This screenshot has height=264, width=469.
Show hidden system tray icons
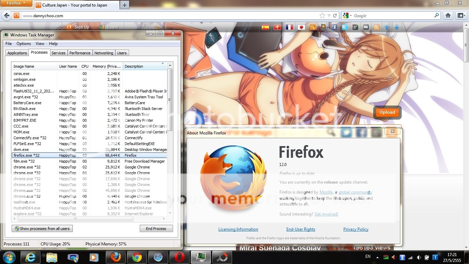[378, 257]
